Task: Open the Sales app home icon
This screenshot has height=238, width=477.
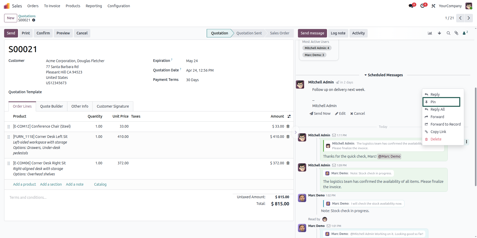Action: (7, 6)
